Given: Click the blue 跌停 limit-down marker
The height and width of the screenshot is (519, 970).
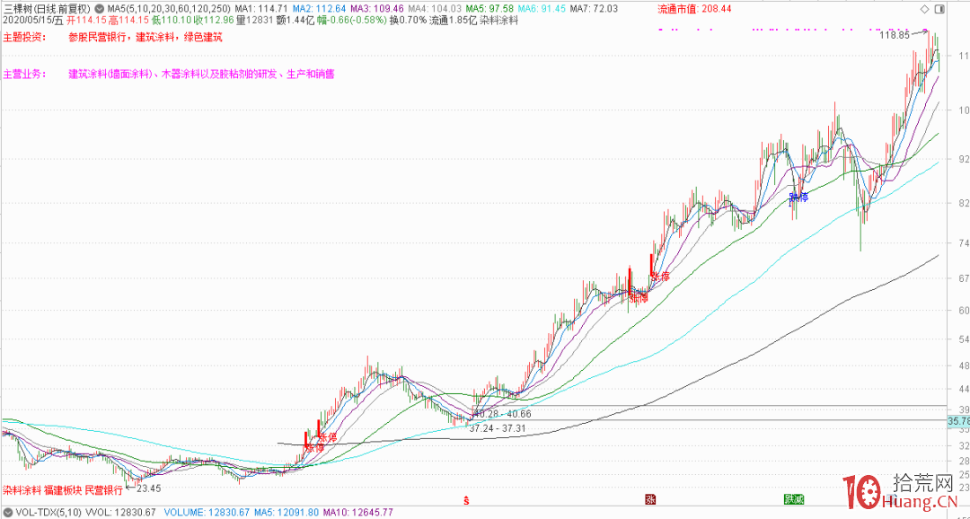Looking at the screenshot, I should coord(798,198).
